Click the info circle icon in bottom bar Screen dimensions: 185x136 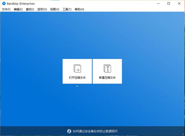[x=69, y=131]
